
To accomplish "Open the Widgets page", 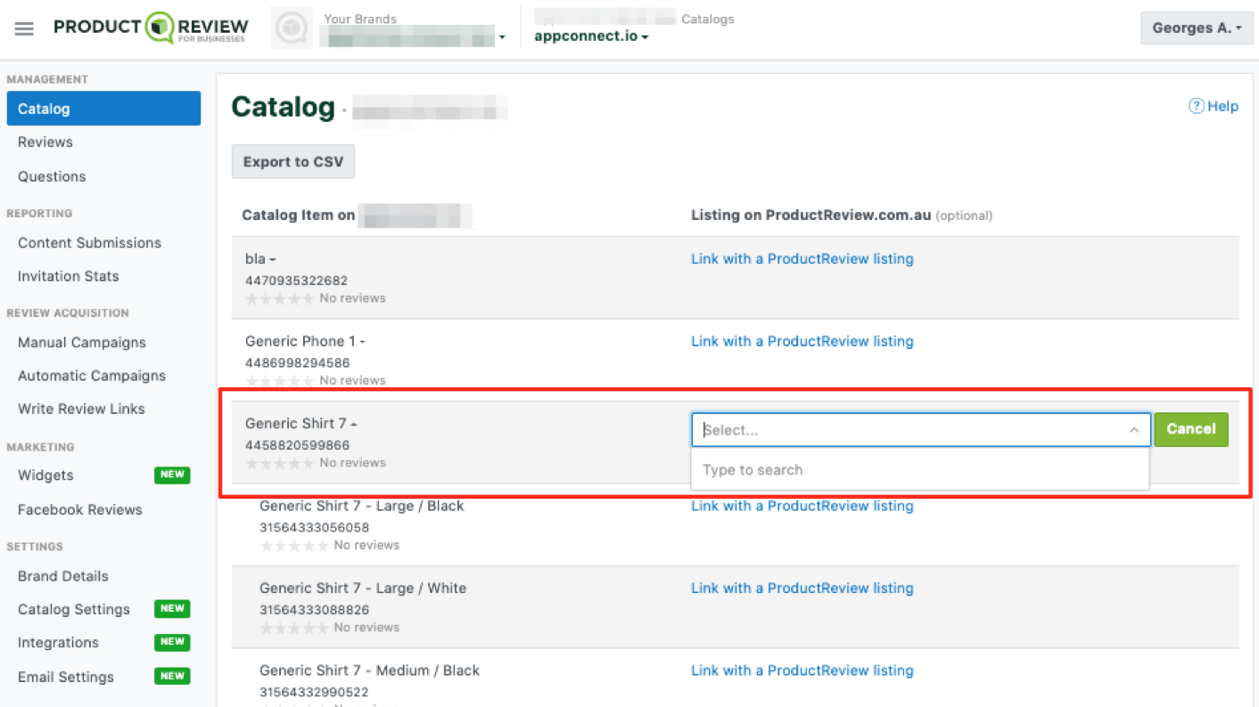I will pos(45,475).
